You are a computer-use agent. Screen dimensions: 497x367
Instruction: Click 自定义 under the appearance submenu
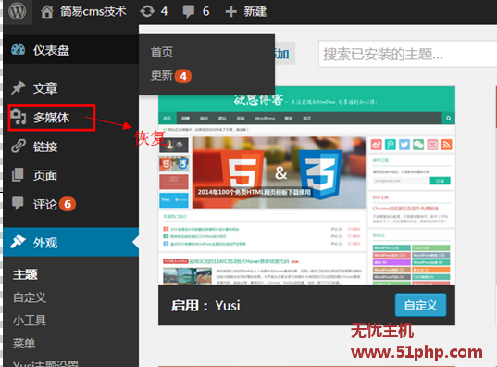point(30,297)
